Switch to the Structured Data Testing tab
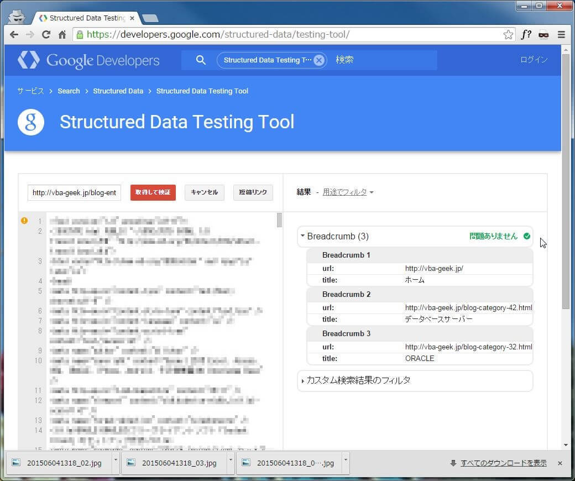The image size is (575, 481). [x=83, y=18]
